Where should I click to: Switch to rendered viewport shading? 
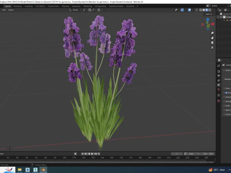tap(210, 10)
